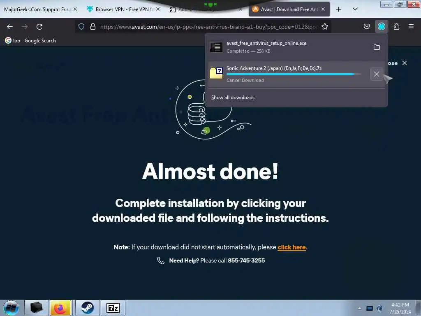This screenshot has height=316, width=421.
Task: Click the phone handset icon
Action: coord(161,260)
